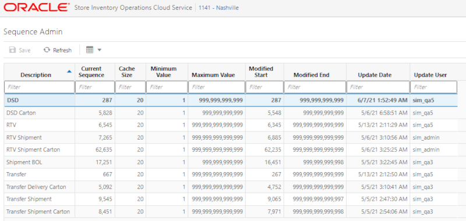The width and height of the screenshot is (466, 221).
Task: Focus the Modified End filter field
Action: (x=315, y=87)
